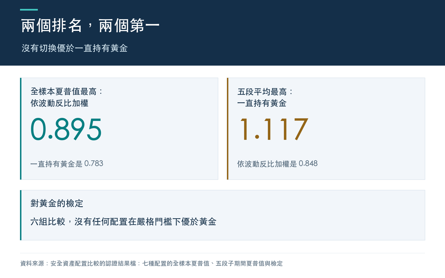Screen dimensions: 445x278
Task: Click 一直持有黃金 label in right card
Action: 262,103
